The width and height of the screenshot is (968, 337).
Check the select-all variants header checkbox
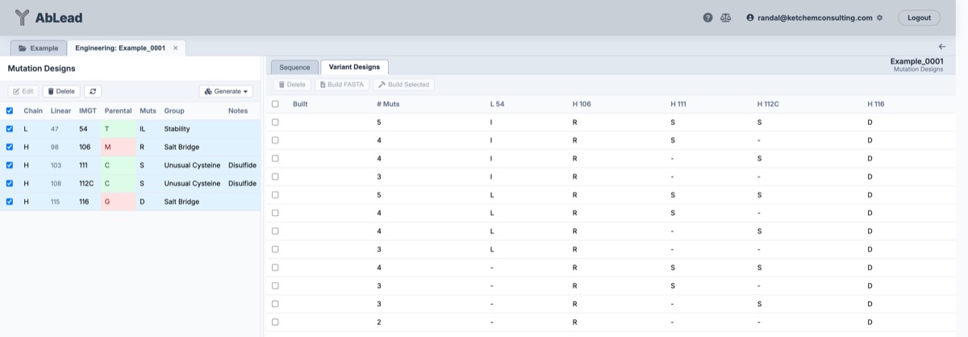coord(275,104)
